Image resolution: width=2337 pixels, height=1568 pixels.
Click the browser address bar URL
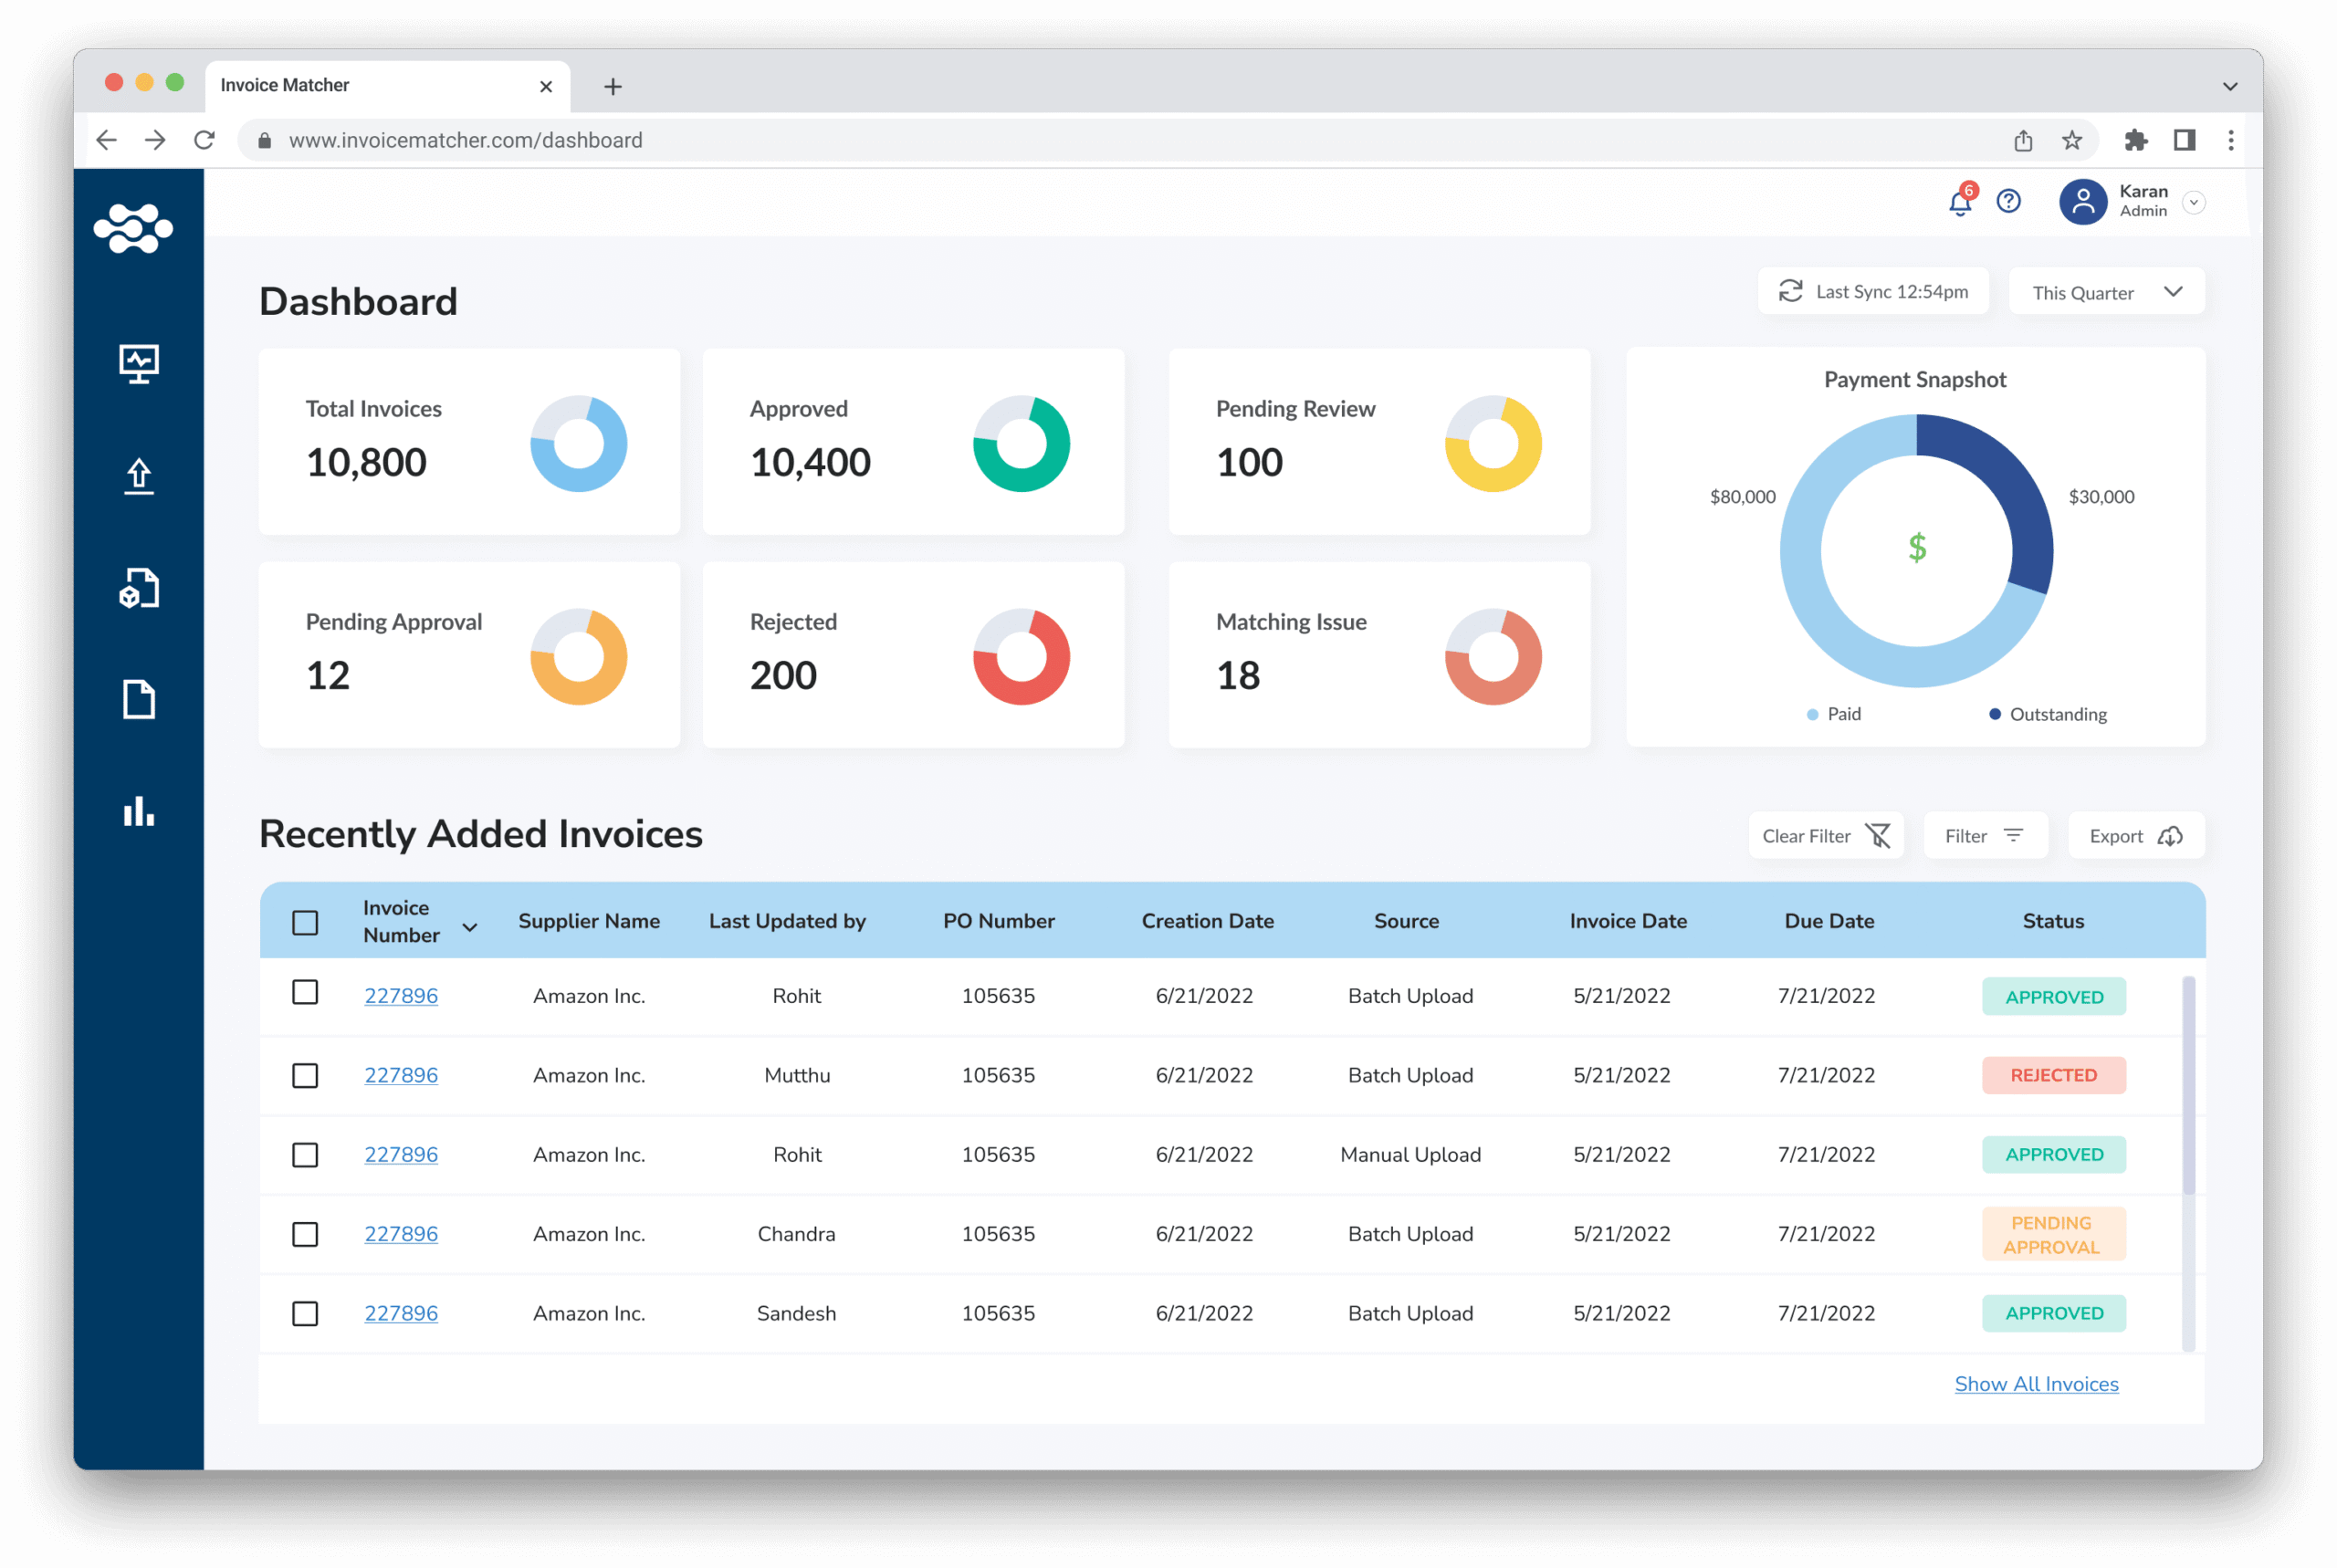point(465,139)
